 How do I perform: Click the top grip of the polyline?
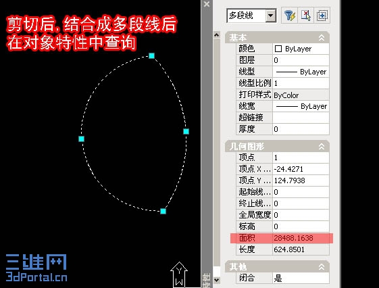[151, 56]
